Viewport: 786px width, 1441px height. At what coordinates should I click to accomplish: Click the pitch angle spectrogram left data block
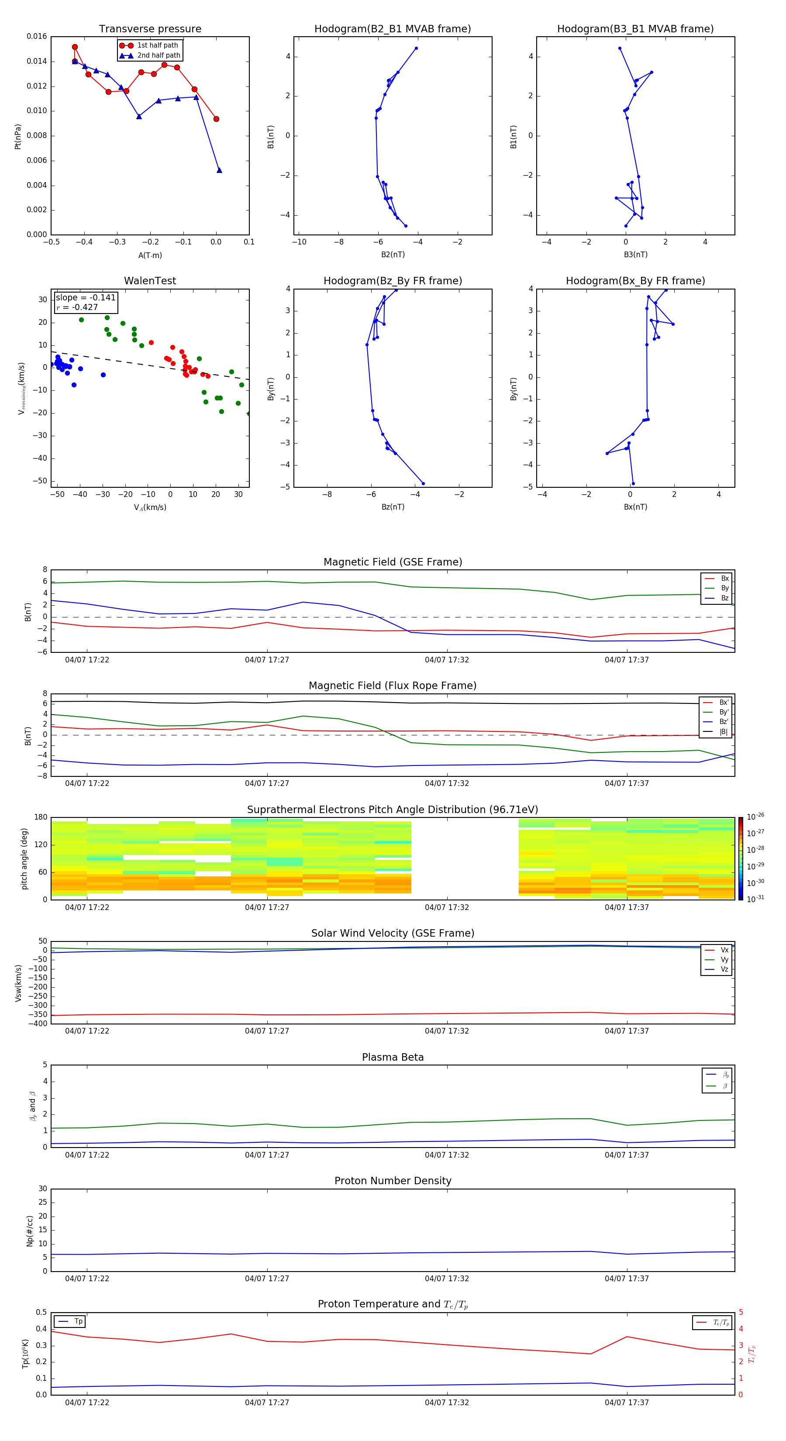pyautogui.click(x=231, y=858)
